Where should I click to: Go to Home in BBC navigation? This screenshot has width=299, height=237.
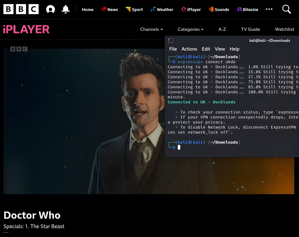tap(88, 9)
